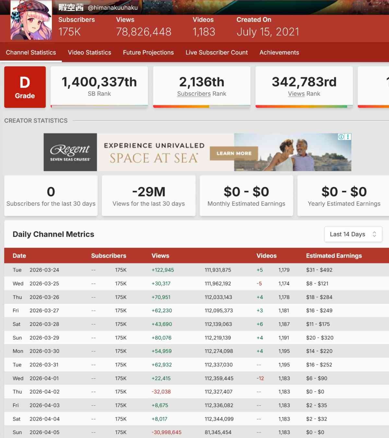Click the Estimated Earnings column header

[x=334, y=256]
